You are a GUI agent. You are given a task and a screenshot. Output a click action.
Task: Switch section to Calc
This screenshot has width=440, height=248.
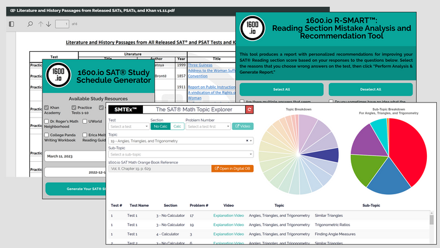[x=177, y=126]
